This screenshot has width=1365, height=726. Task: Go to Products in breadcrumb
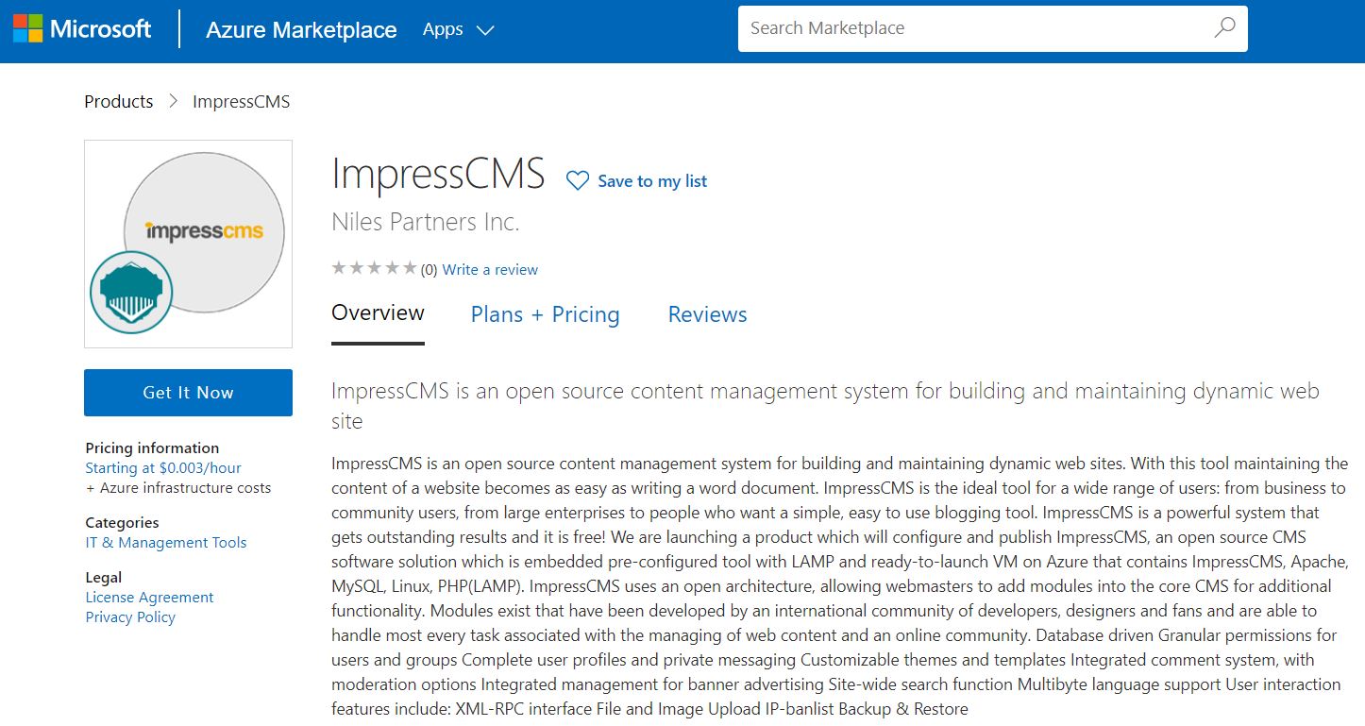pyautogui.click(x=118, y=101)
